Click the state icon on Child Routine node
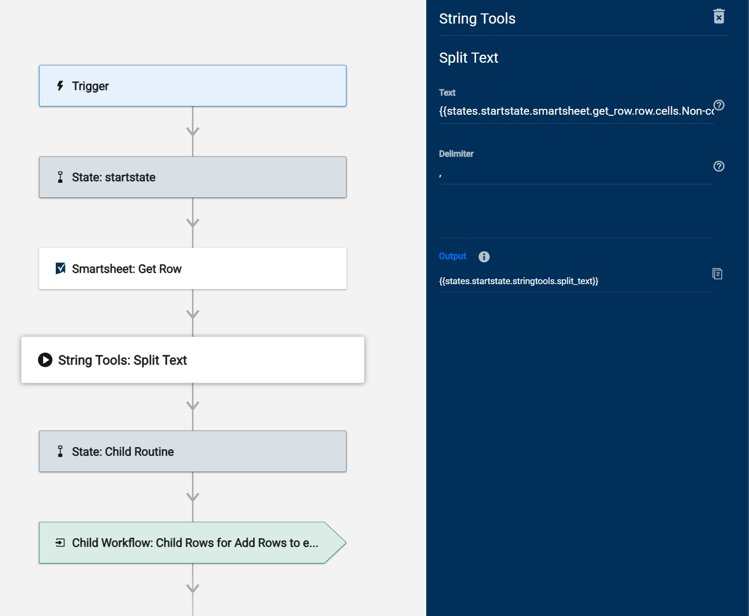 tap(61, 451)
